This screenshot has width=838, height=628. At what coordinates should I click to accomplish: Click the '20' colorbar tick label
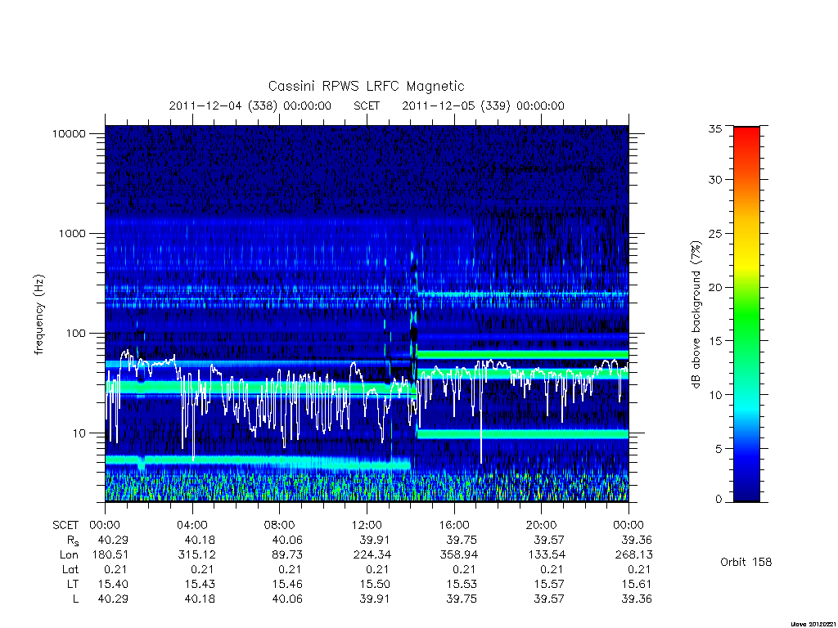click(x=715, y=287)
